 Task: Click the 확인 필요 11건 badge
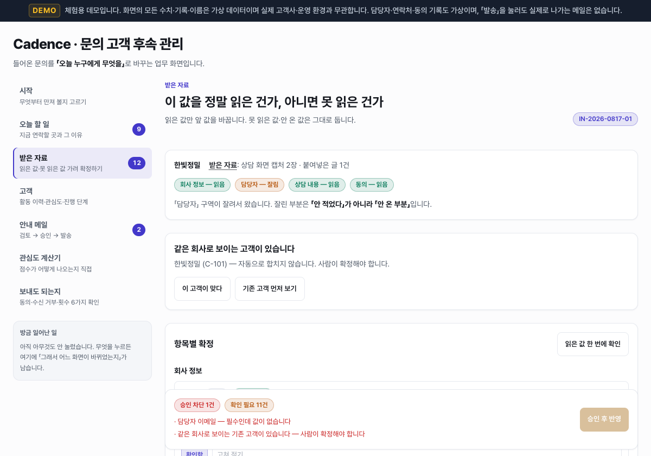pos(249,405)
